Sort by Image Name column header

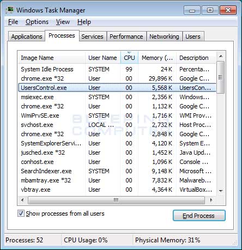pyautogui.click(x=52, y=58)
